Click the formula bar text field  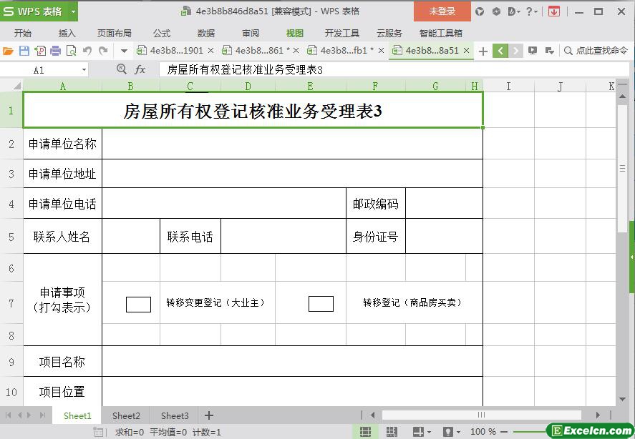pos(394,70)
